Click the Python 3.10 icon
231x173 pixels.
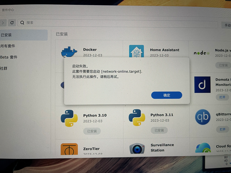point(69,118)
